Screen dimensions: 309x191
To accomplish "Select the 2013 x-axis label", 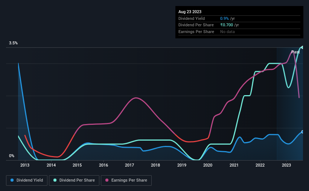I will pyautogui.click(x=25, y=165).
